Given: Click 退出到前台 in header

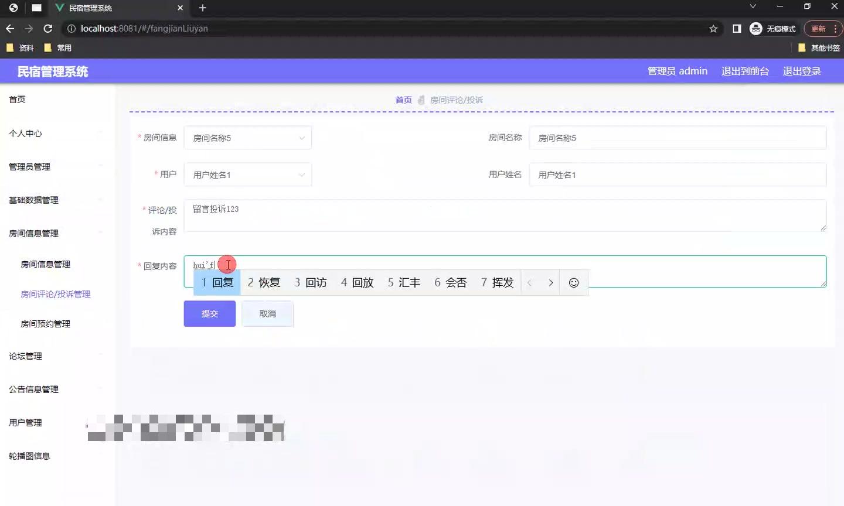Looking at the screenshot, I should [745, 71].
